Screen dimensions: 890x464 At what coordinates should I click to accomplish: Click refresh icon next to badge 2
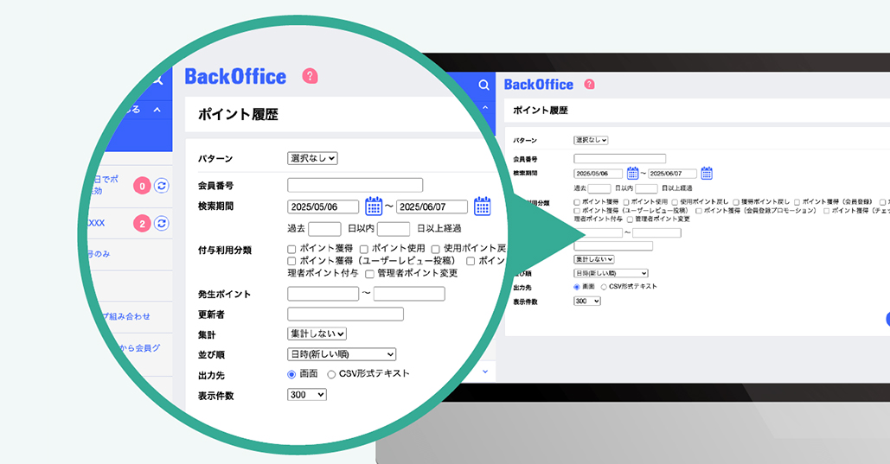(x=162, y=224)
